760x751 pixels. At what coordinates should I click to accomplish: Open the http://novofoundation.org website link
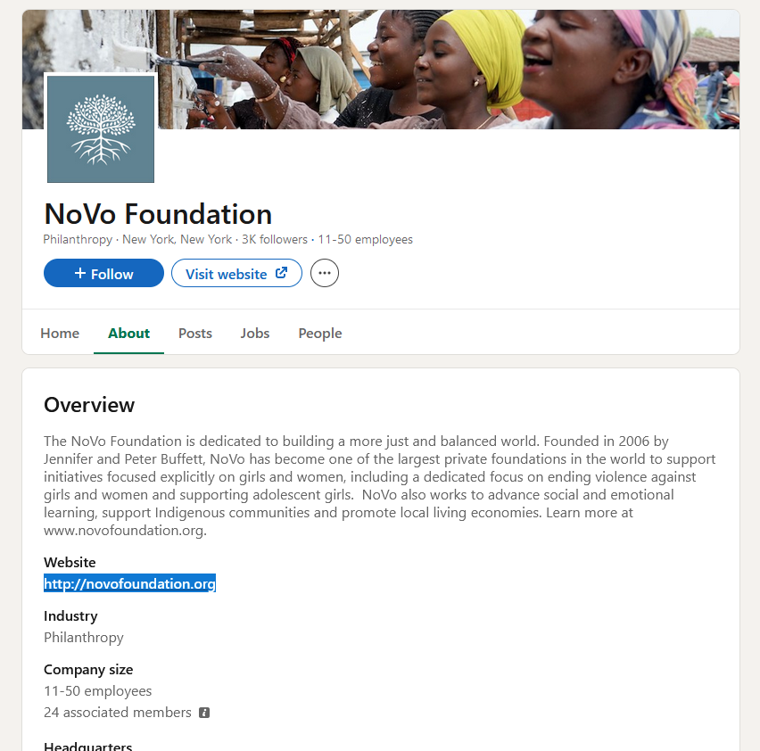[129, 584]
